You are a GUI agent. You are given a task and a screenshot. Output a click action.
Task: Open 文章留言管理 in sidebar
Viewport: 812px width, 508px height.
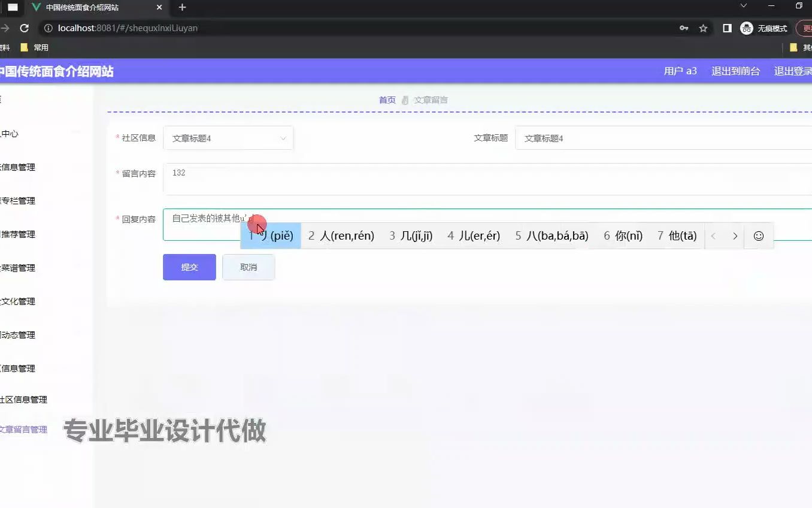23,430
